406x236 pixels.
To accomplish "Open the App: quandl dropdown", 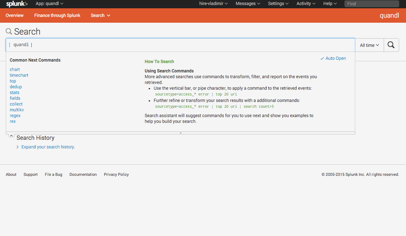I will [49, 4].
